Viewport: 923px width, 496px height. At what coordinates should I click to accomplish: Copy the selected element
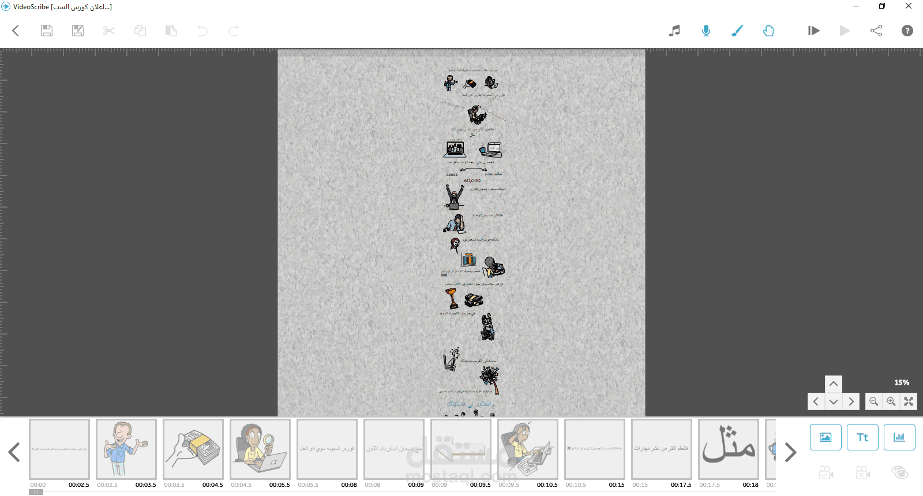coord(140,31)
